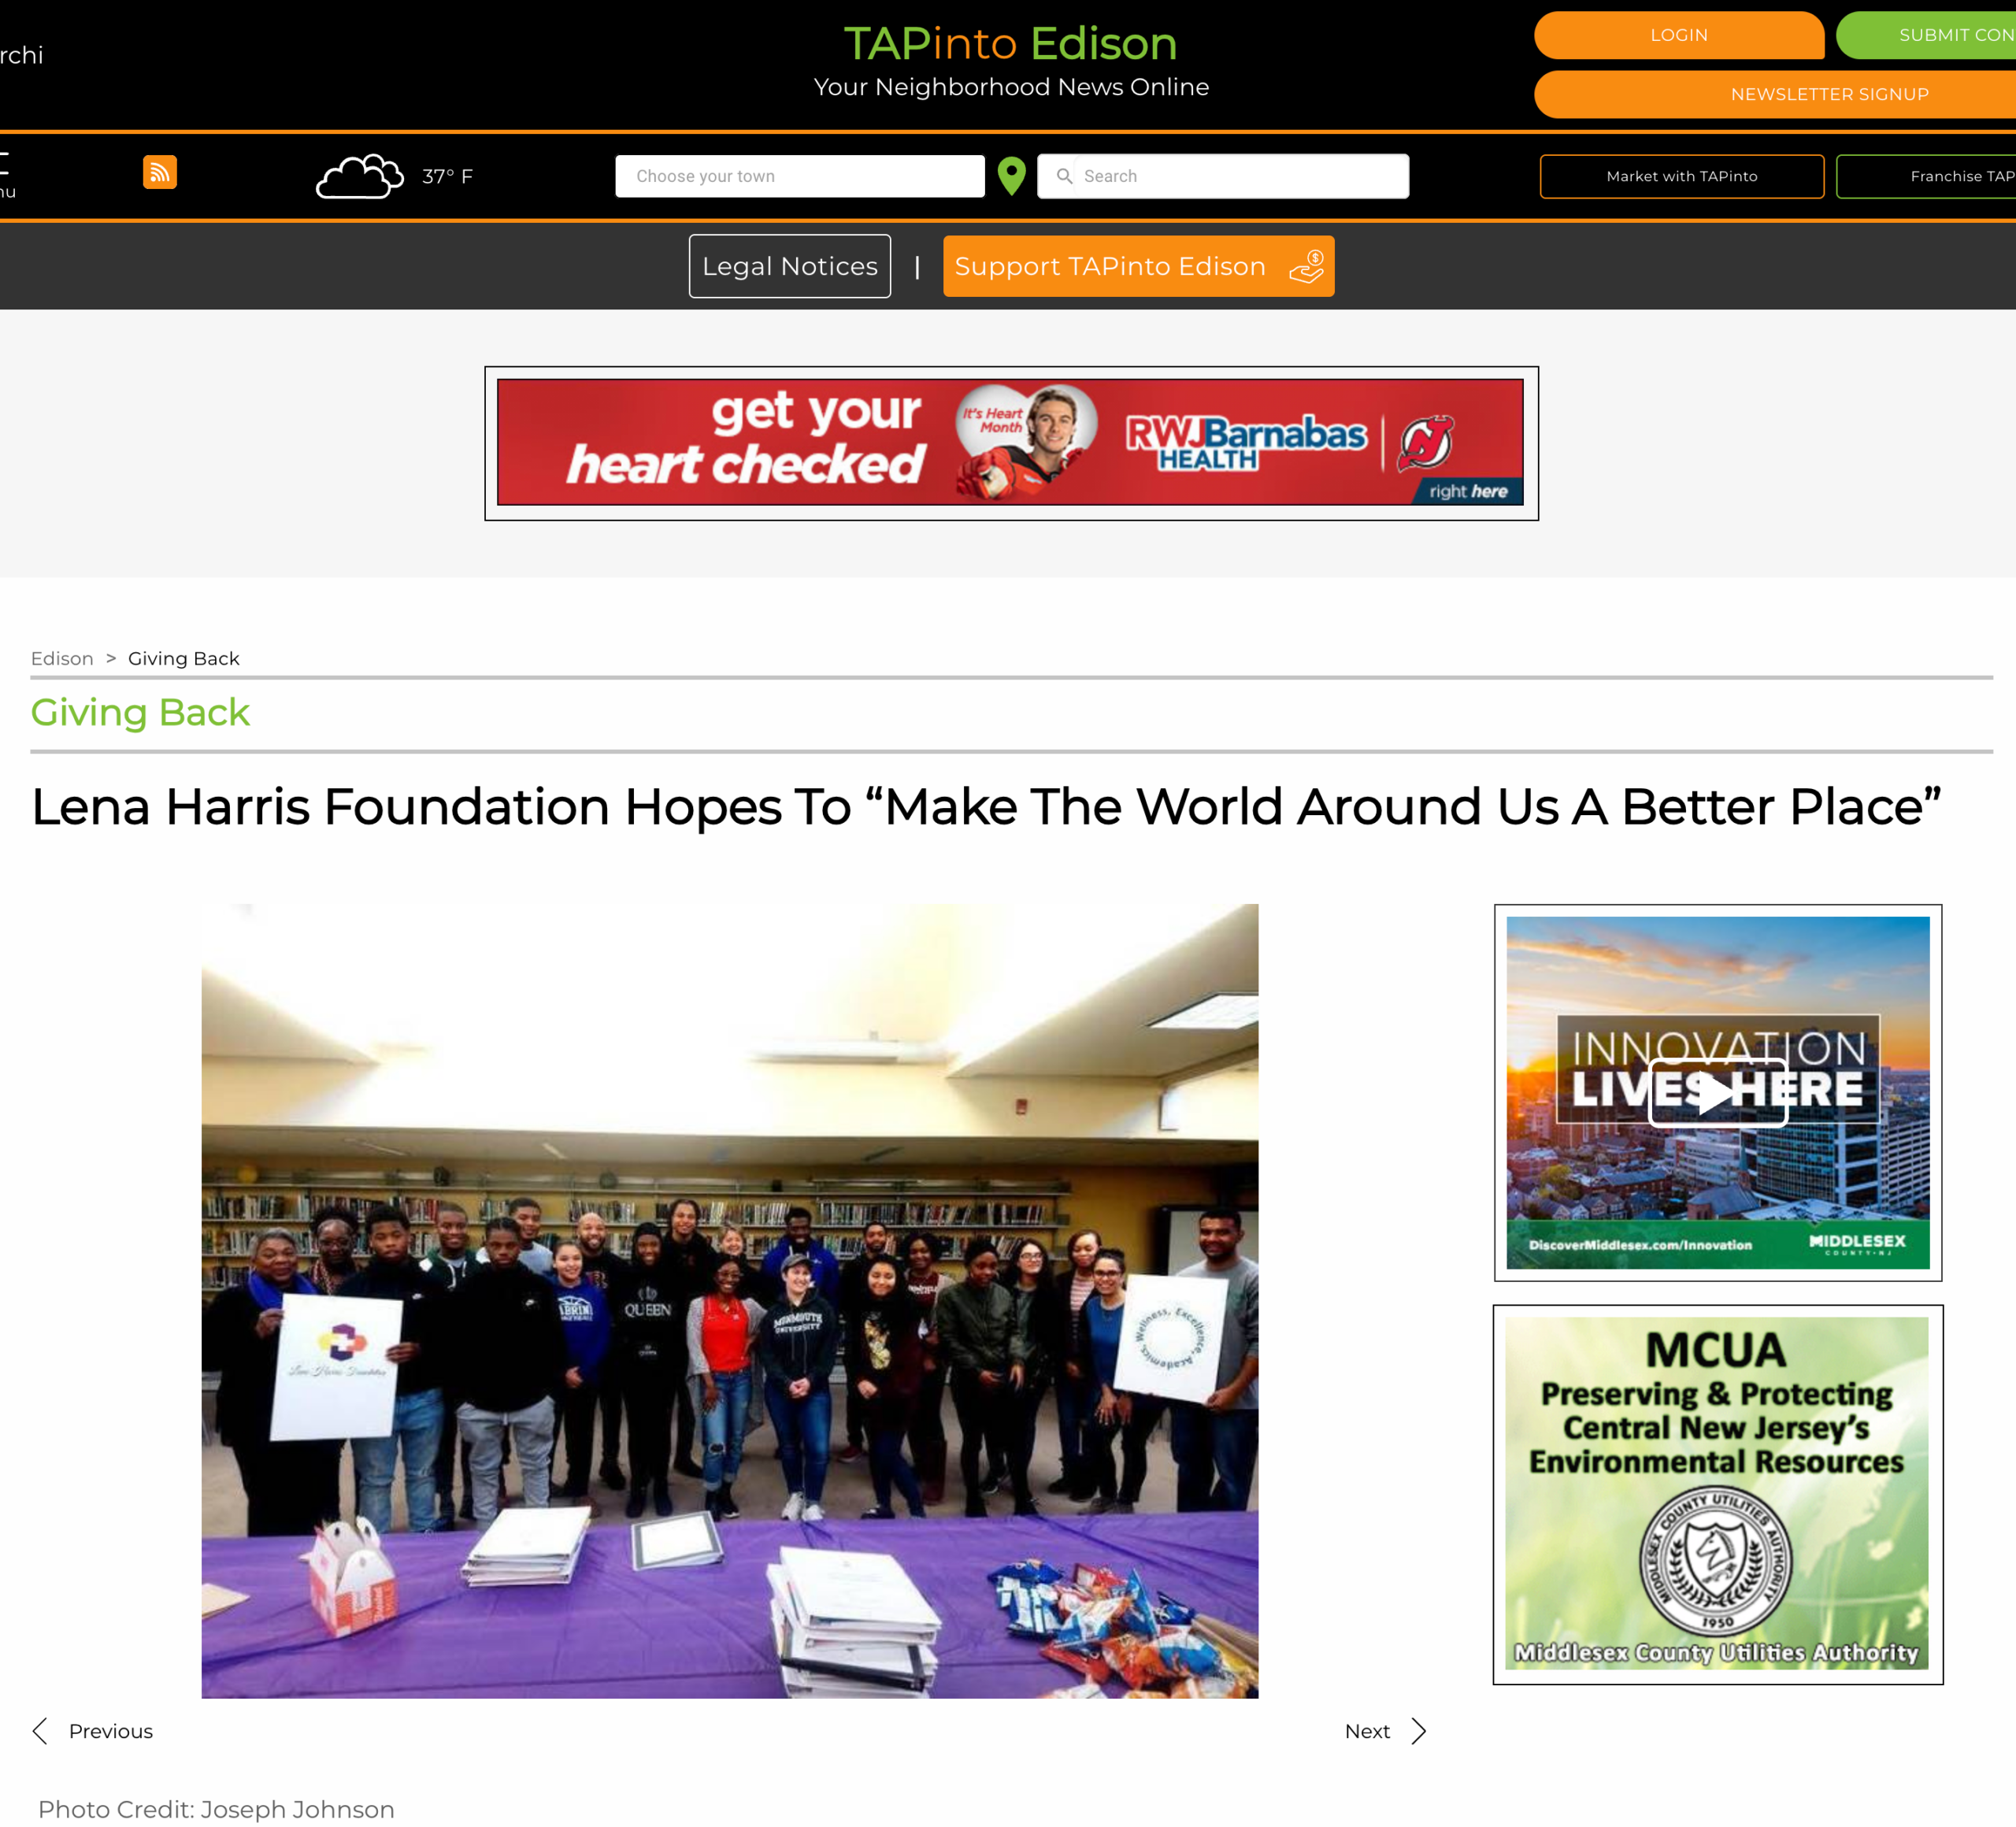Image resolution: width=2016 pixels, height=1827 pixels.
Task: Open NEWSLETTER SIGNUP
Action: coord(1775,94)
